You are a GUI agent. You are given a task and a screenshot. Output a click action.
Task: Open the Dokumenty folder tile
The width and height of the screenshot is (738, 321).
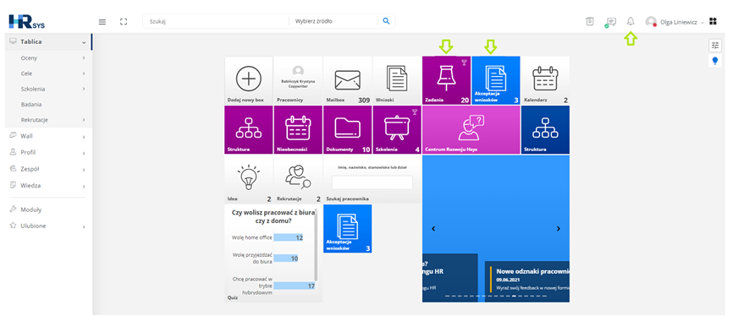pos(347,130)
